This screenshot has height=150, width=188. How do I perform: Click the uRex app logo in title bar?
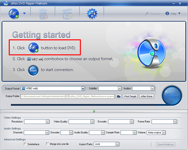pos(6,3)
